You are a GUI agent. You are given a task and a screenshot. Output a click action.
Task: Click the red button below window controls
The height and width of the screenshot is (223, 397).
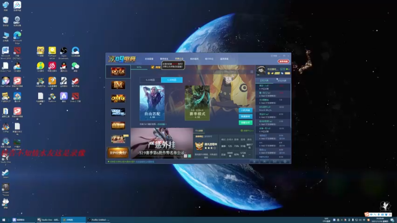click(283, 61)
